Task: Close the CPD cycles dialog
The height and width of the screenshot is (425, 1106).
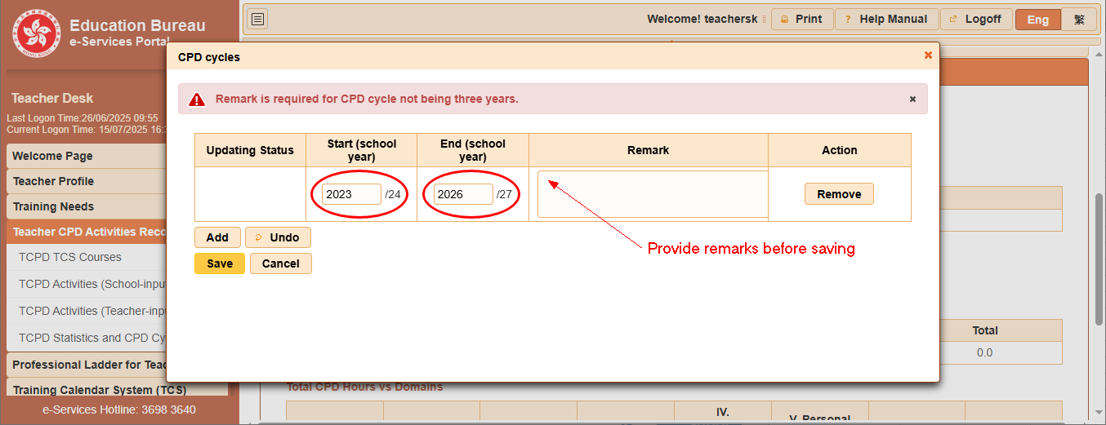Action: (928, 55)
